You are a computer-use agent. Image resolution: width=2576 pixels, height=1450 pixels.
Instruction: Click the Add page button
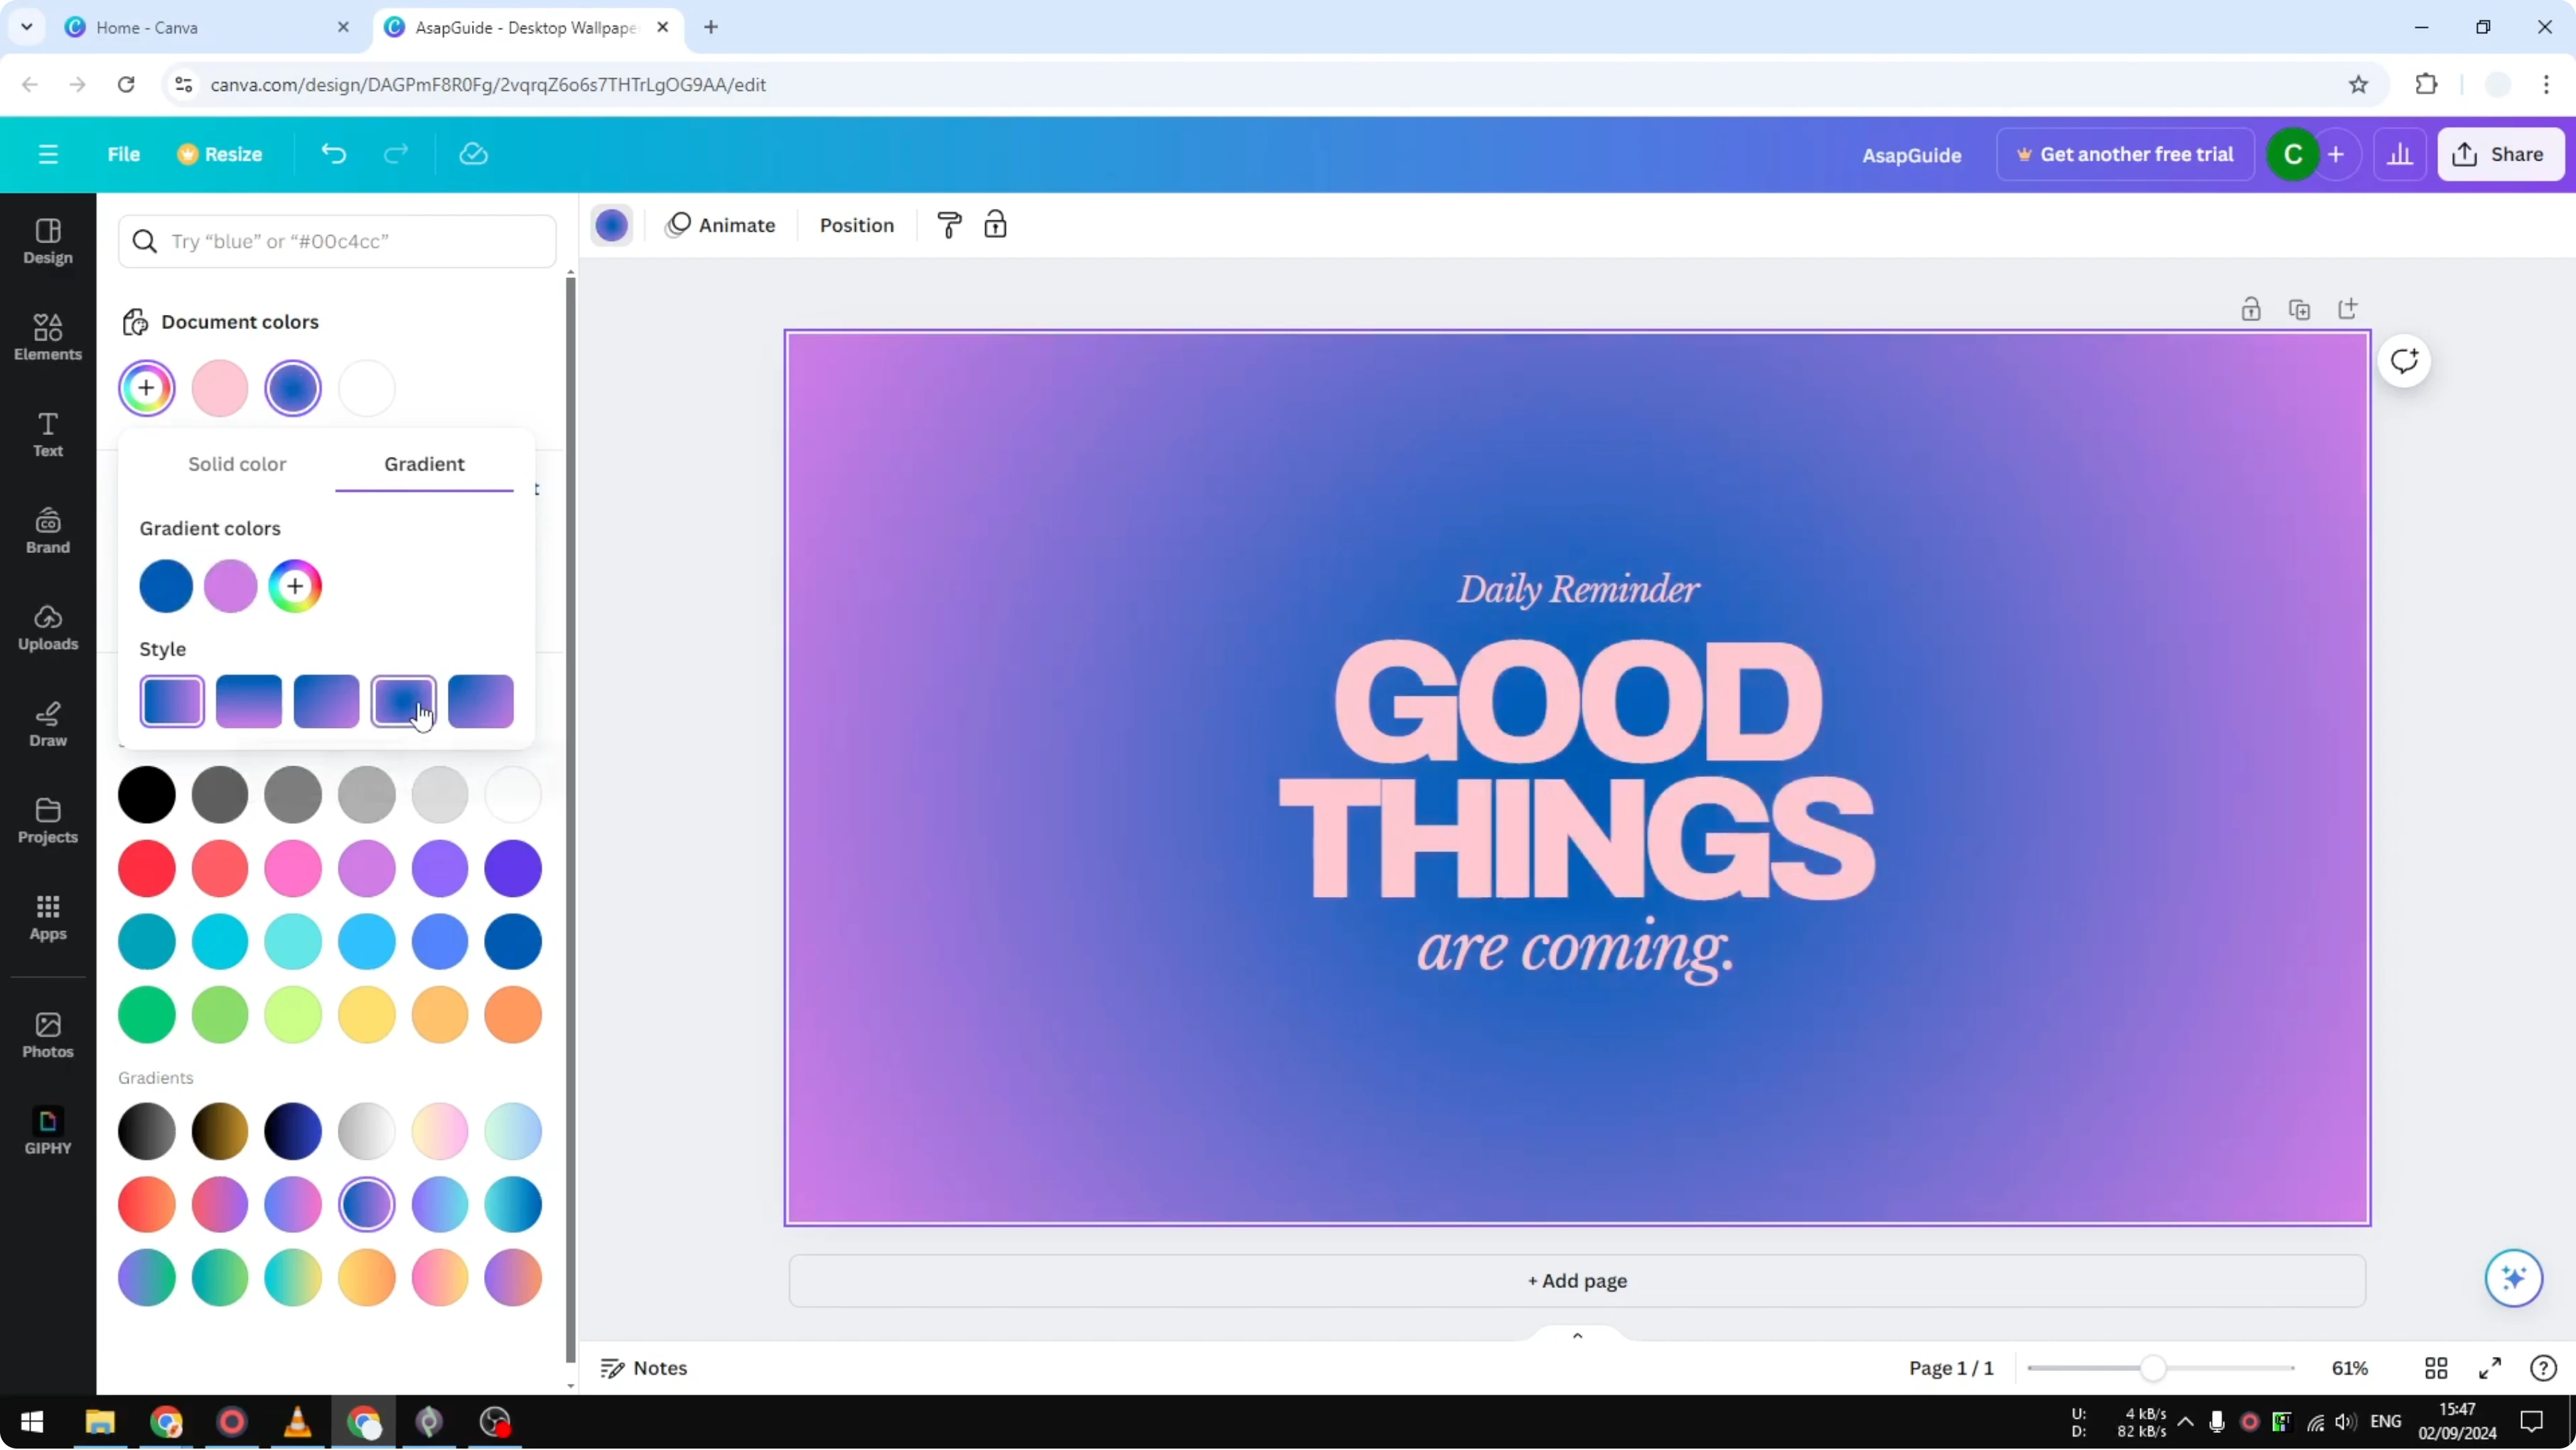tap(1577, 1281)
